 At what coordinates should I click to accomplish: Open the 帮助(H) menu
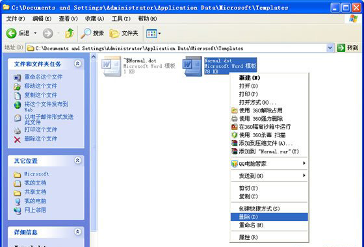pyautogui.click(x=148, y=19)
